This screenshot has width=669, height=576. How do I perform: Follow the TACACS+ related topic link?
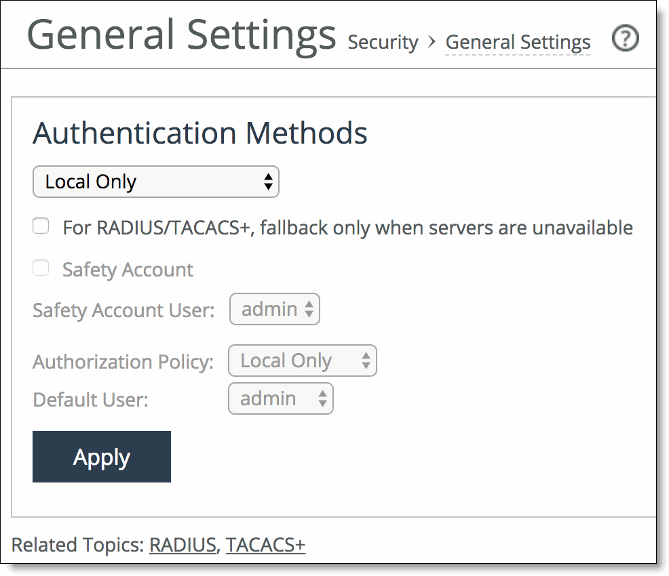(x=265, y=544)
